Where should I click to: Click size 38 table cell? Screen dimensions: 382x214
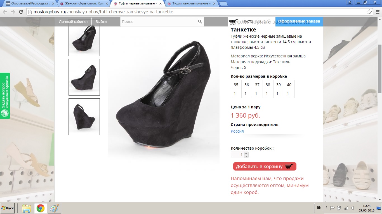coord(268,85)
